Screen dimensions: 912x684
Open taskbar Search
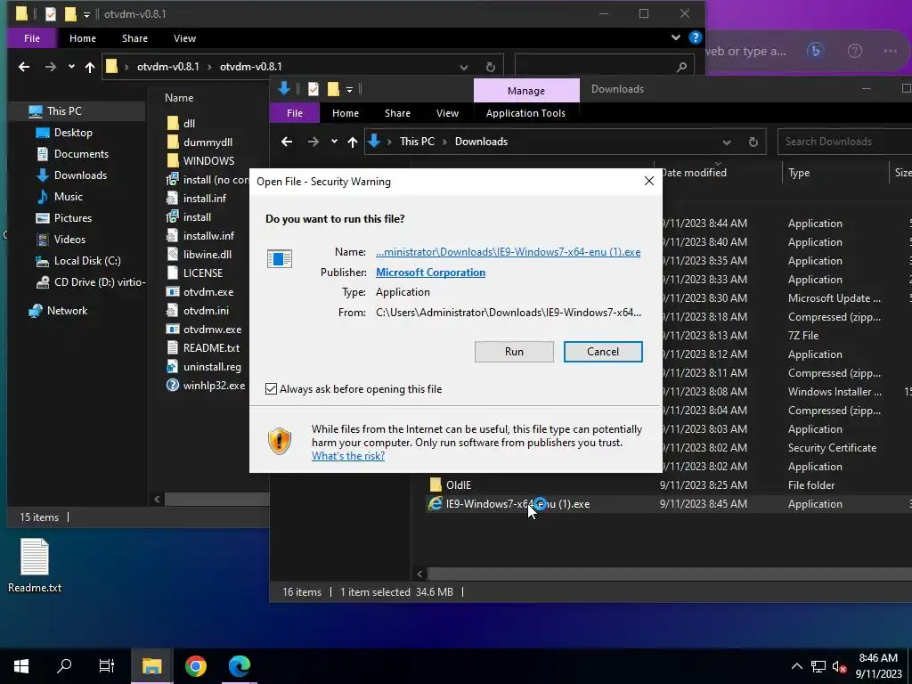tap(64, 666)
